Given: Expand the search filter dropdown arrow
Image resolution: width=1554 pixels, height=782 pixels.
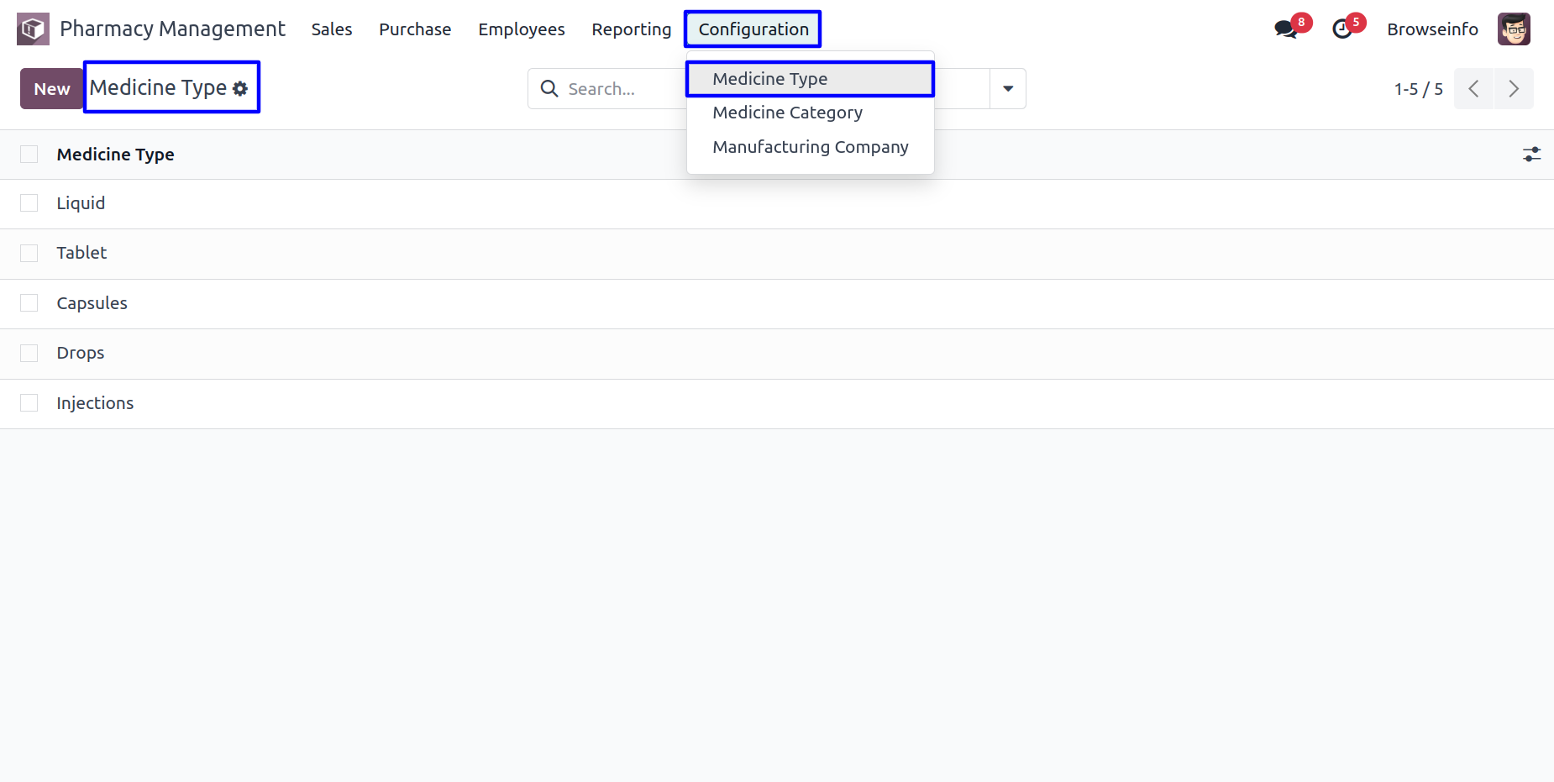Looking at the screenshot, I should tap(1008, 89).
